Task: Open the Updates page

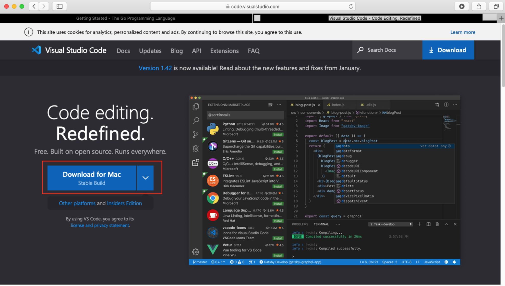Action: pyautogui.click(x=150, y=51)
